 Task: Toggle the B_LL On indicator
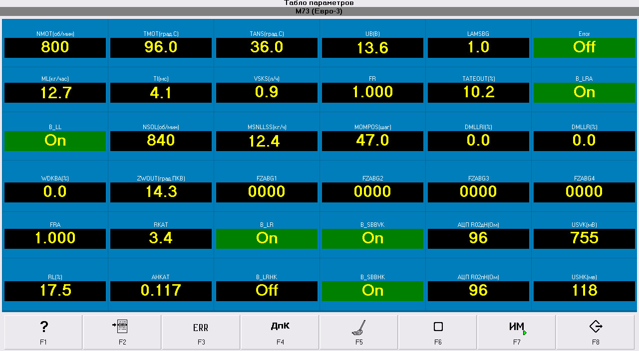(x=55, y=141)
